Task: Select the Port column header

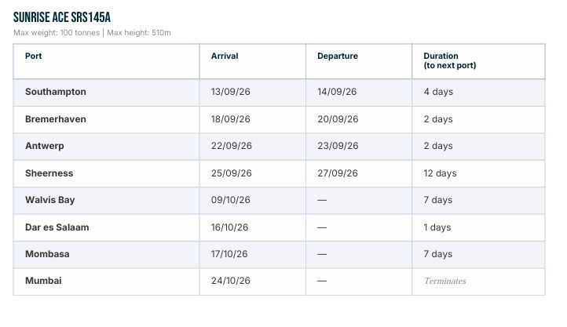Action: [x=33, y=56]
